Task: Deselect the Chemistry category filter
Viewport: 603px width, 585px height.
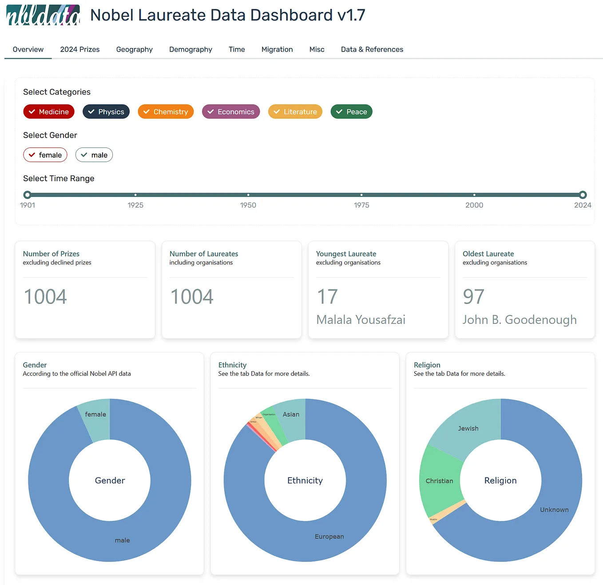Action: [166, 111]
